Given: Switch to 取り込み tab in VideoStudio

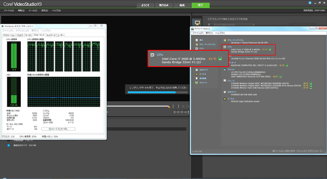Looking at the screenshot, I should pos(164,5).
